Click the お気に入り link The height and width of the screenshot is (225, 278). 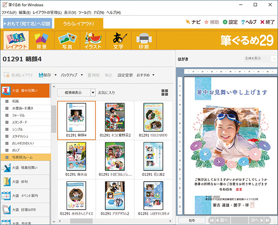[106, 92]
